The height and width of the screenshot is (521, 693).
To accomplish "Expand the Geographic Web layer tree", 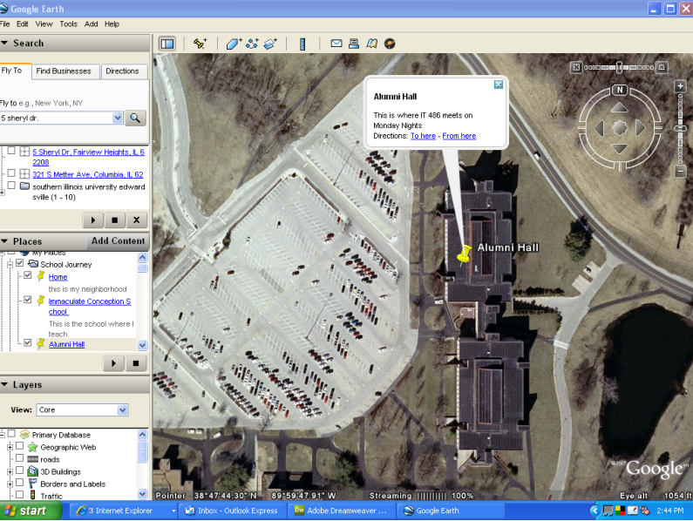I will coord(10,447).
